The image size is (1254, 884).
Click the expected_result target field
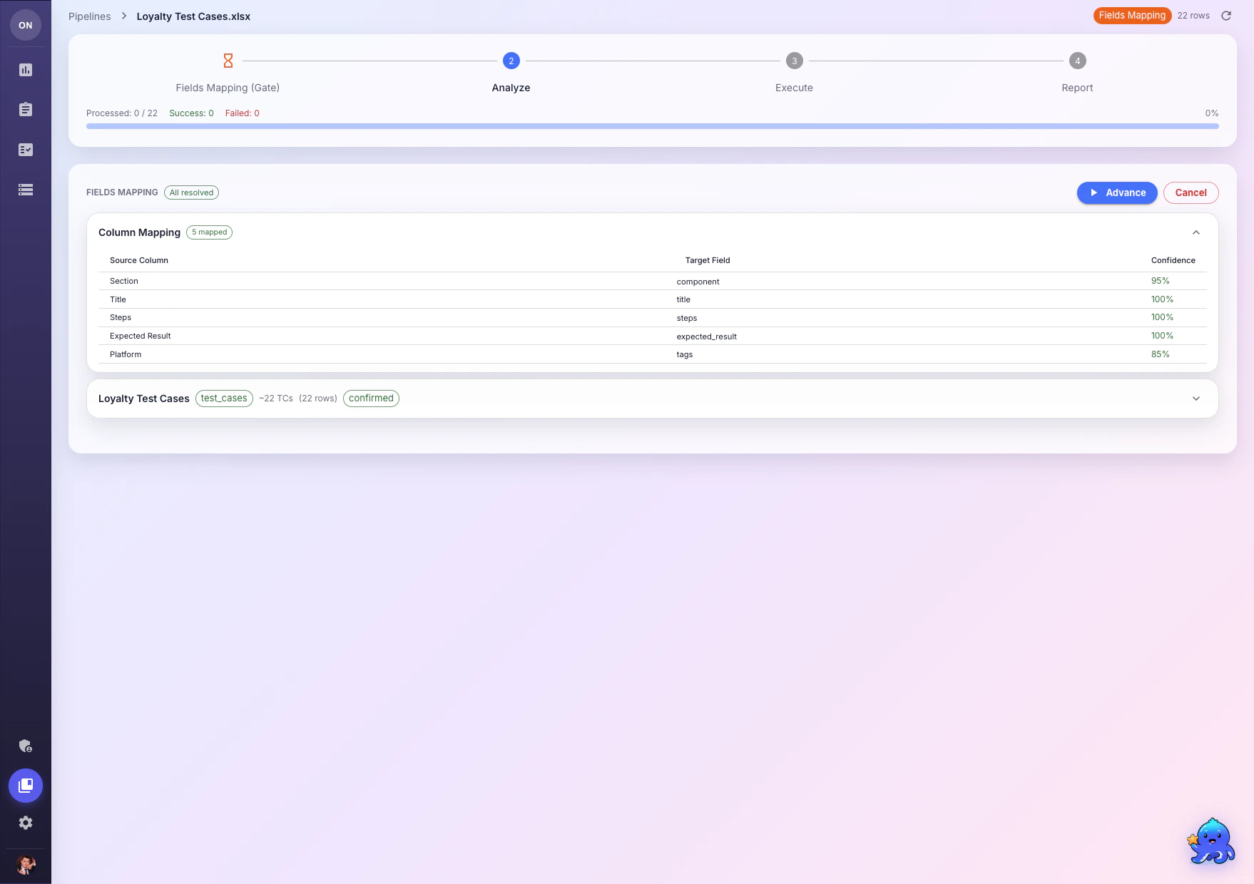click(707, 336)
